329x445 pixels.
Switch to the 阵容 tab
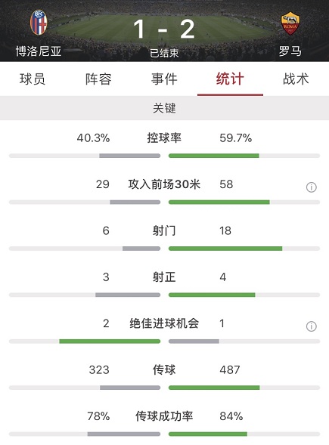tap(98, 79)
